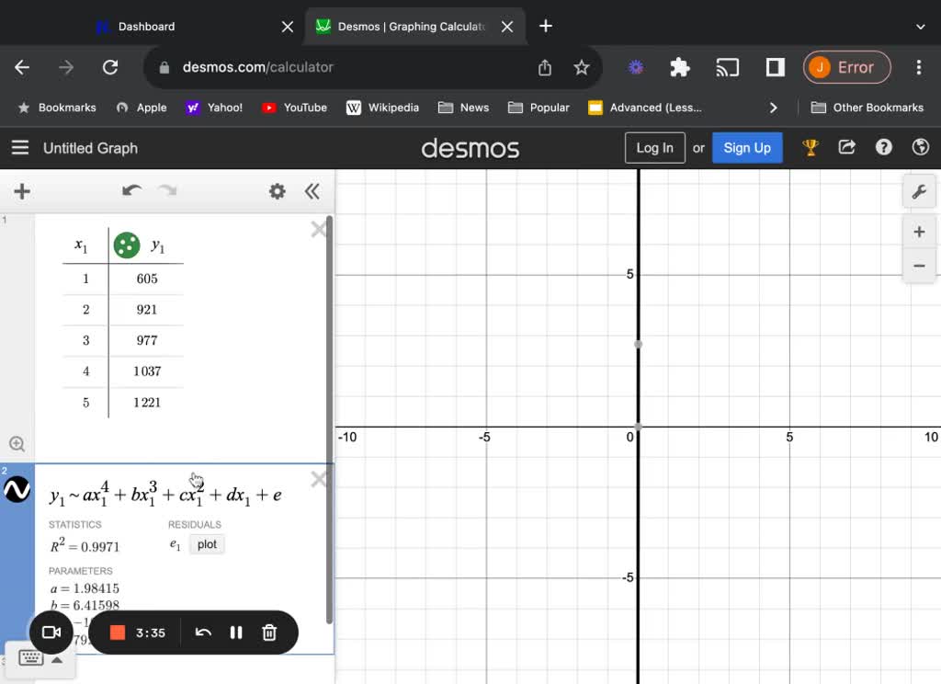The height and width of the screenshot is (684, 941).
Task: Click the Zoom Out minus button on graph
Action: [918, 266]
